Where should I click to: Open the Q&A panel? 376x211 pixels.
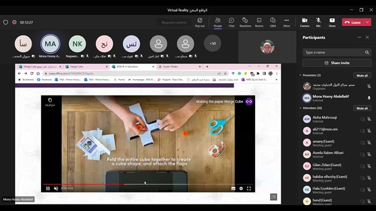click(x=273, y=22)
